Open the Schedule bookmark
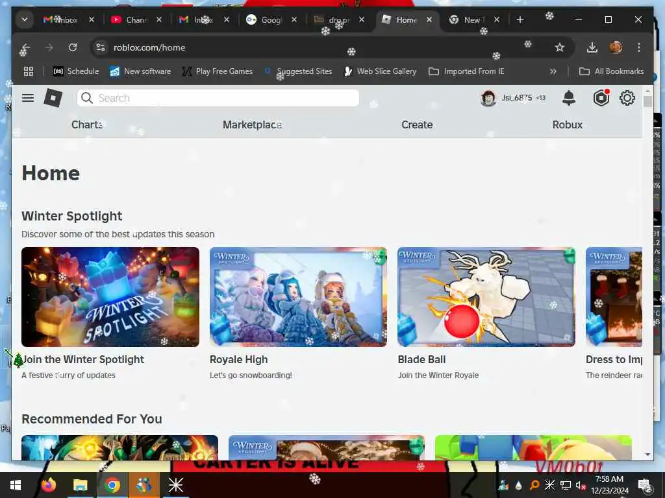Viewport: 665px width, 498px height. (x=75, y=71)
